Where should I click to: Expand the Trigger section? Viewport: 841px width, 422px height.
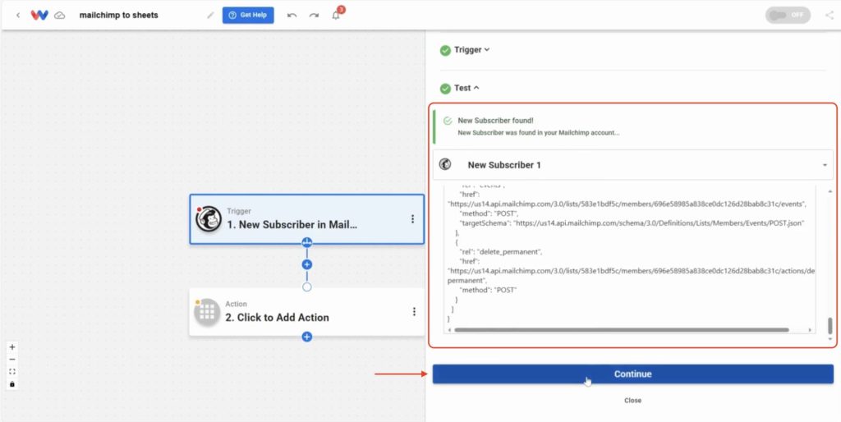(472, 50)
